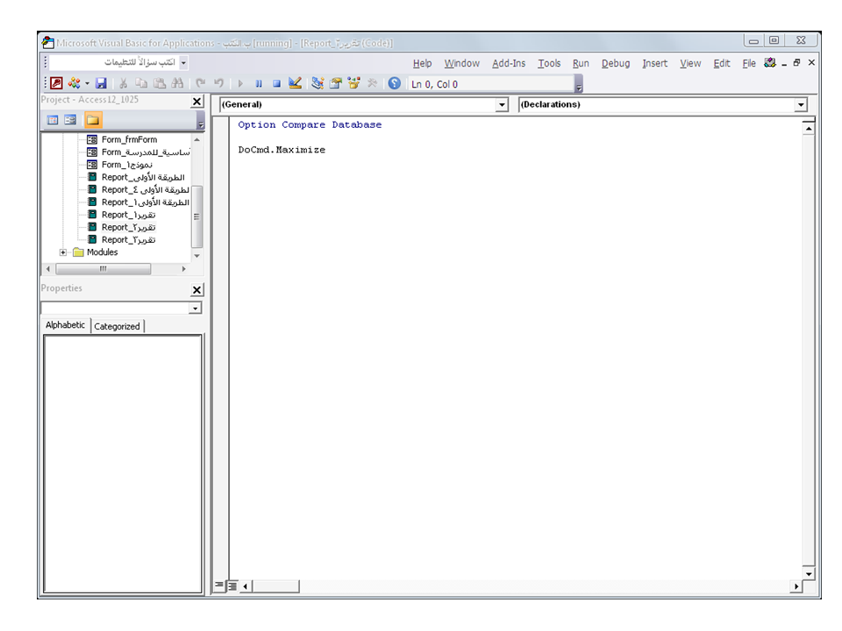Image resolution: width=842 pixels, height=631 pixels.
Task: Click the Reset (stop) button
Action: (276, 84)
